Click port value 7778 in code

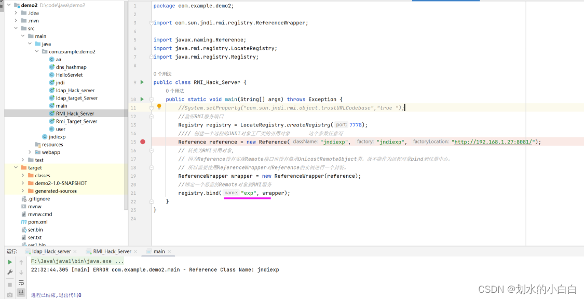355,125
